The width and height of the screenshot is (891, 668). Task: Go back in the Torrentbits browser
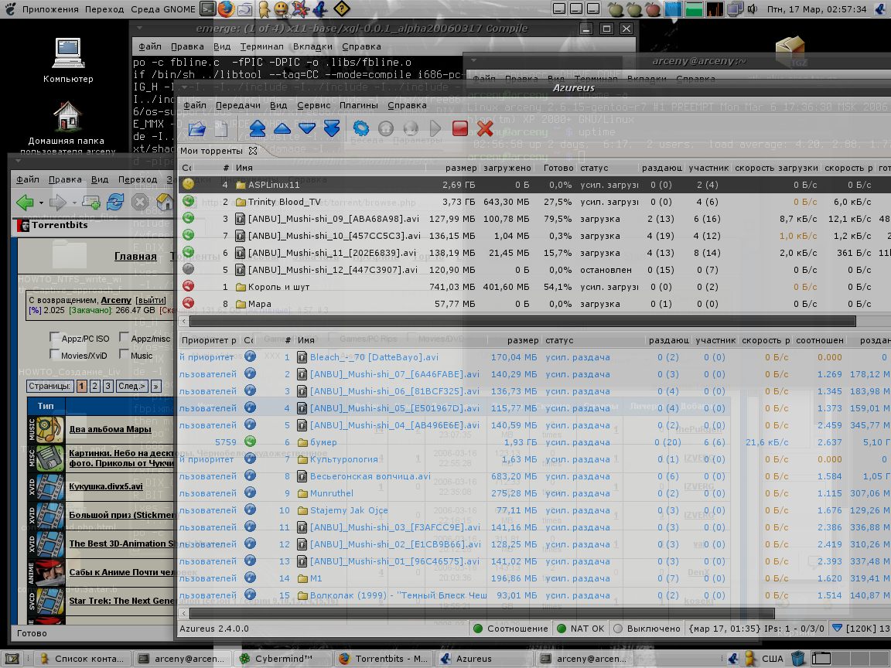pyautogui.click(x=25, y=202)
